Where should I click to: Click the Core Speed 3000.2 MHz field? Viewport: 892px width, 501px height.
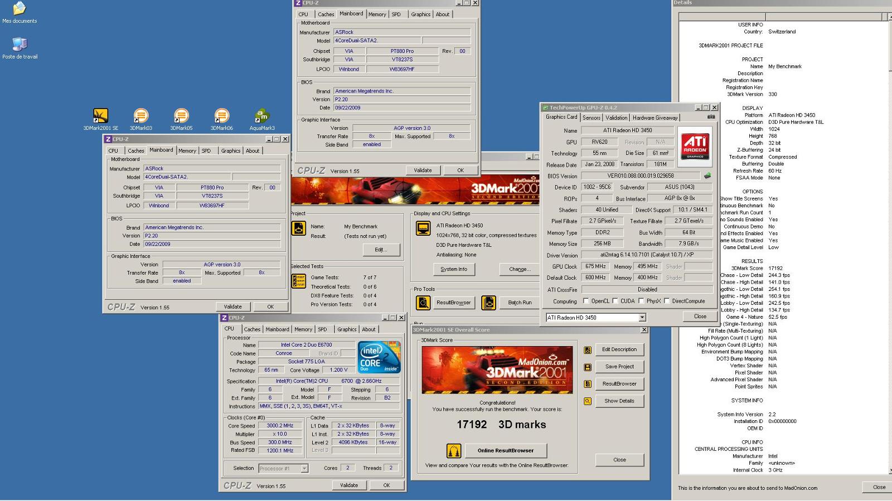[x=280, y=426]
